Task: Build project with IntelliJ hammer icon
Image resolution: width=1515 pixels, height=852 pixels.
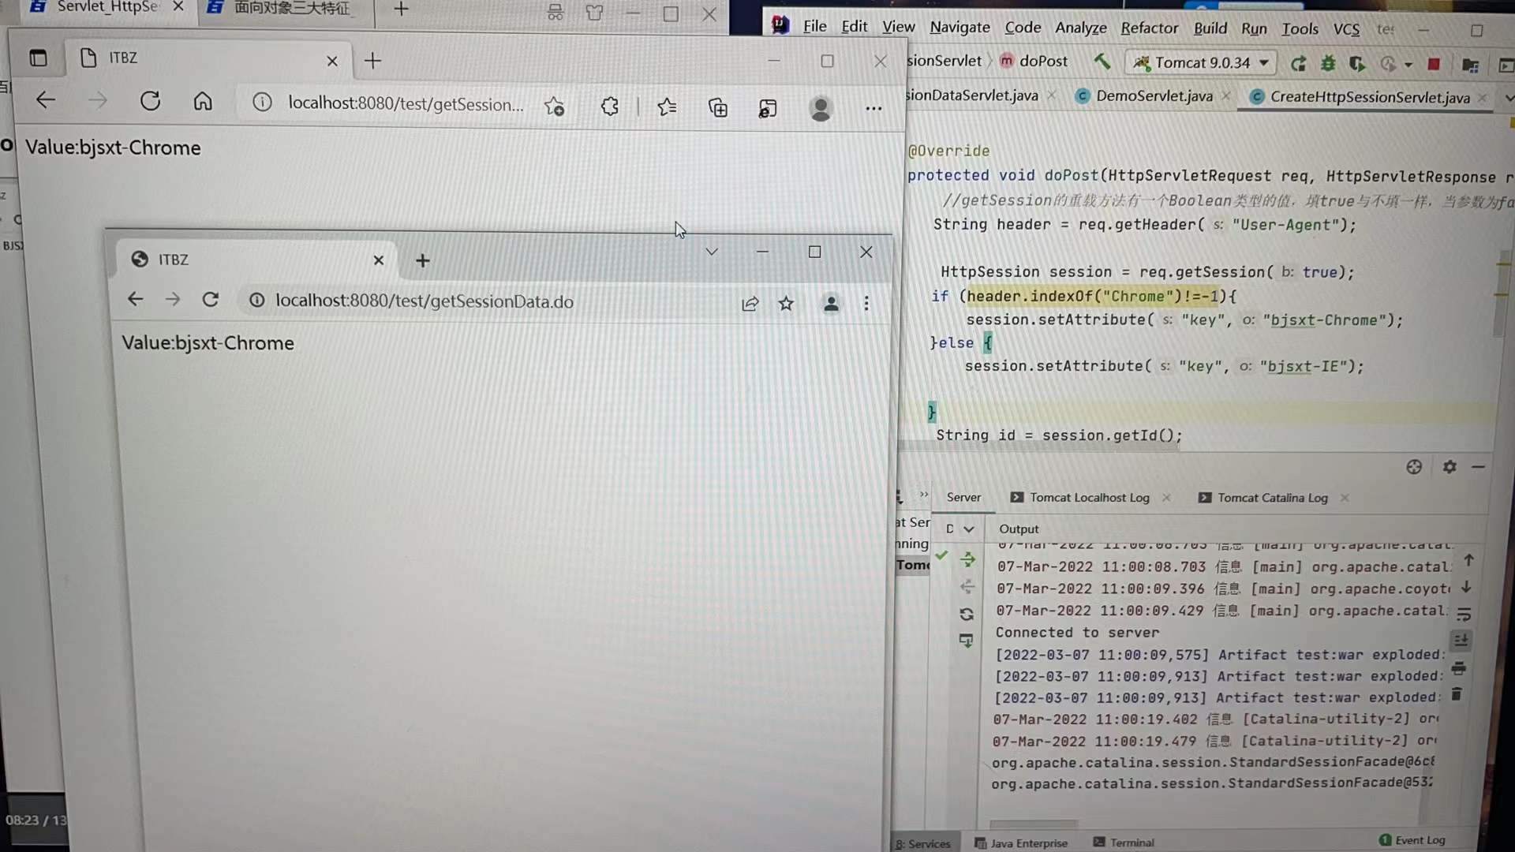Action: click(1102, 62)
